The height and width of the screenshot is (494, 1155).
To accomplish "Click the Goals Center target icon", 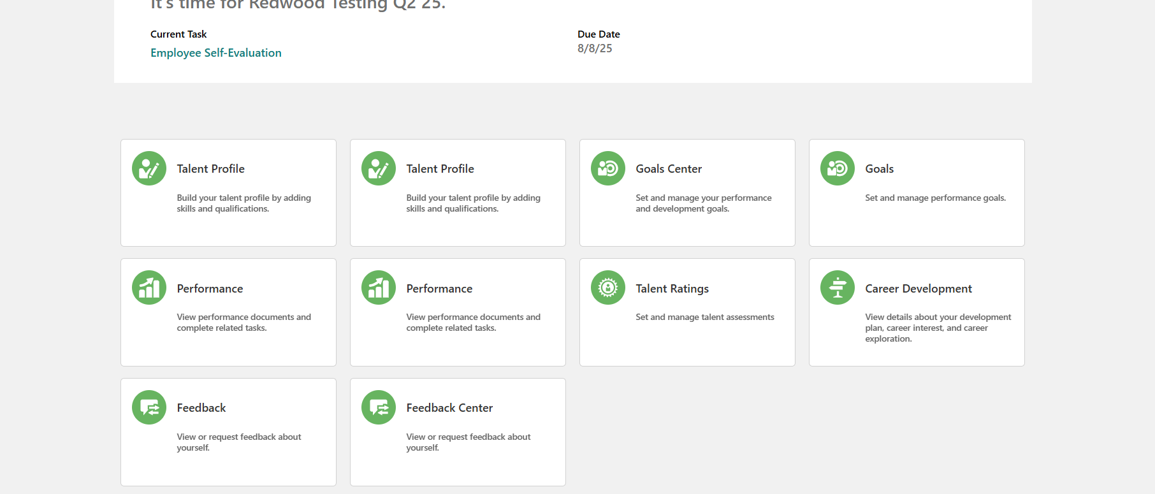I will 607,168.
